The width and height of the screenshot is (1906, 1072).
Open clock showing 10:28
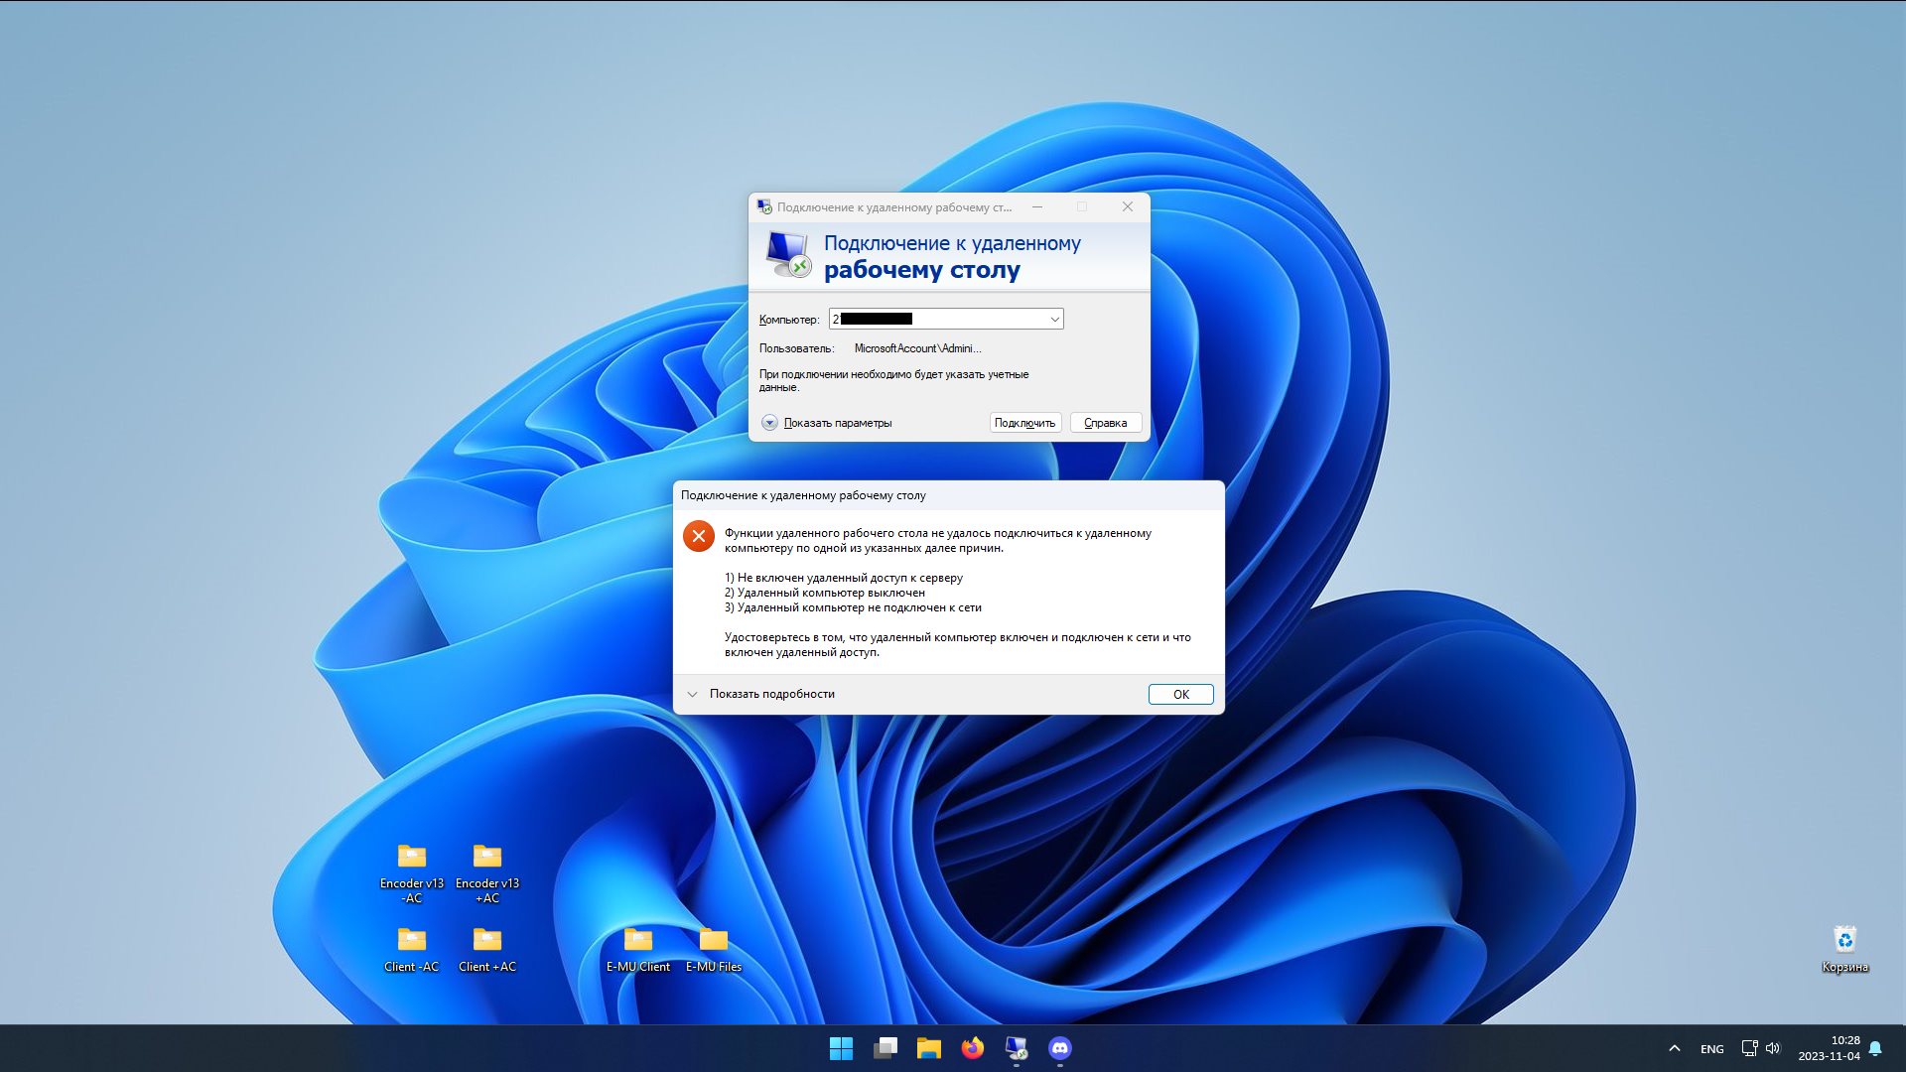point(1829,1048)
